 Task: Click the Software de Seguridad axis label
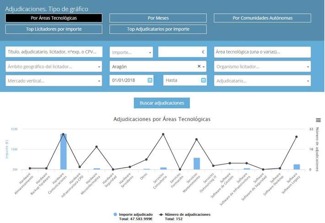click(x=254, y=187)
